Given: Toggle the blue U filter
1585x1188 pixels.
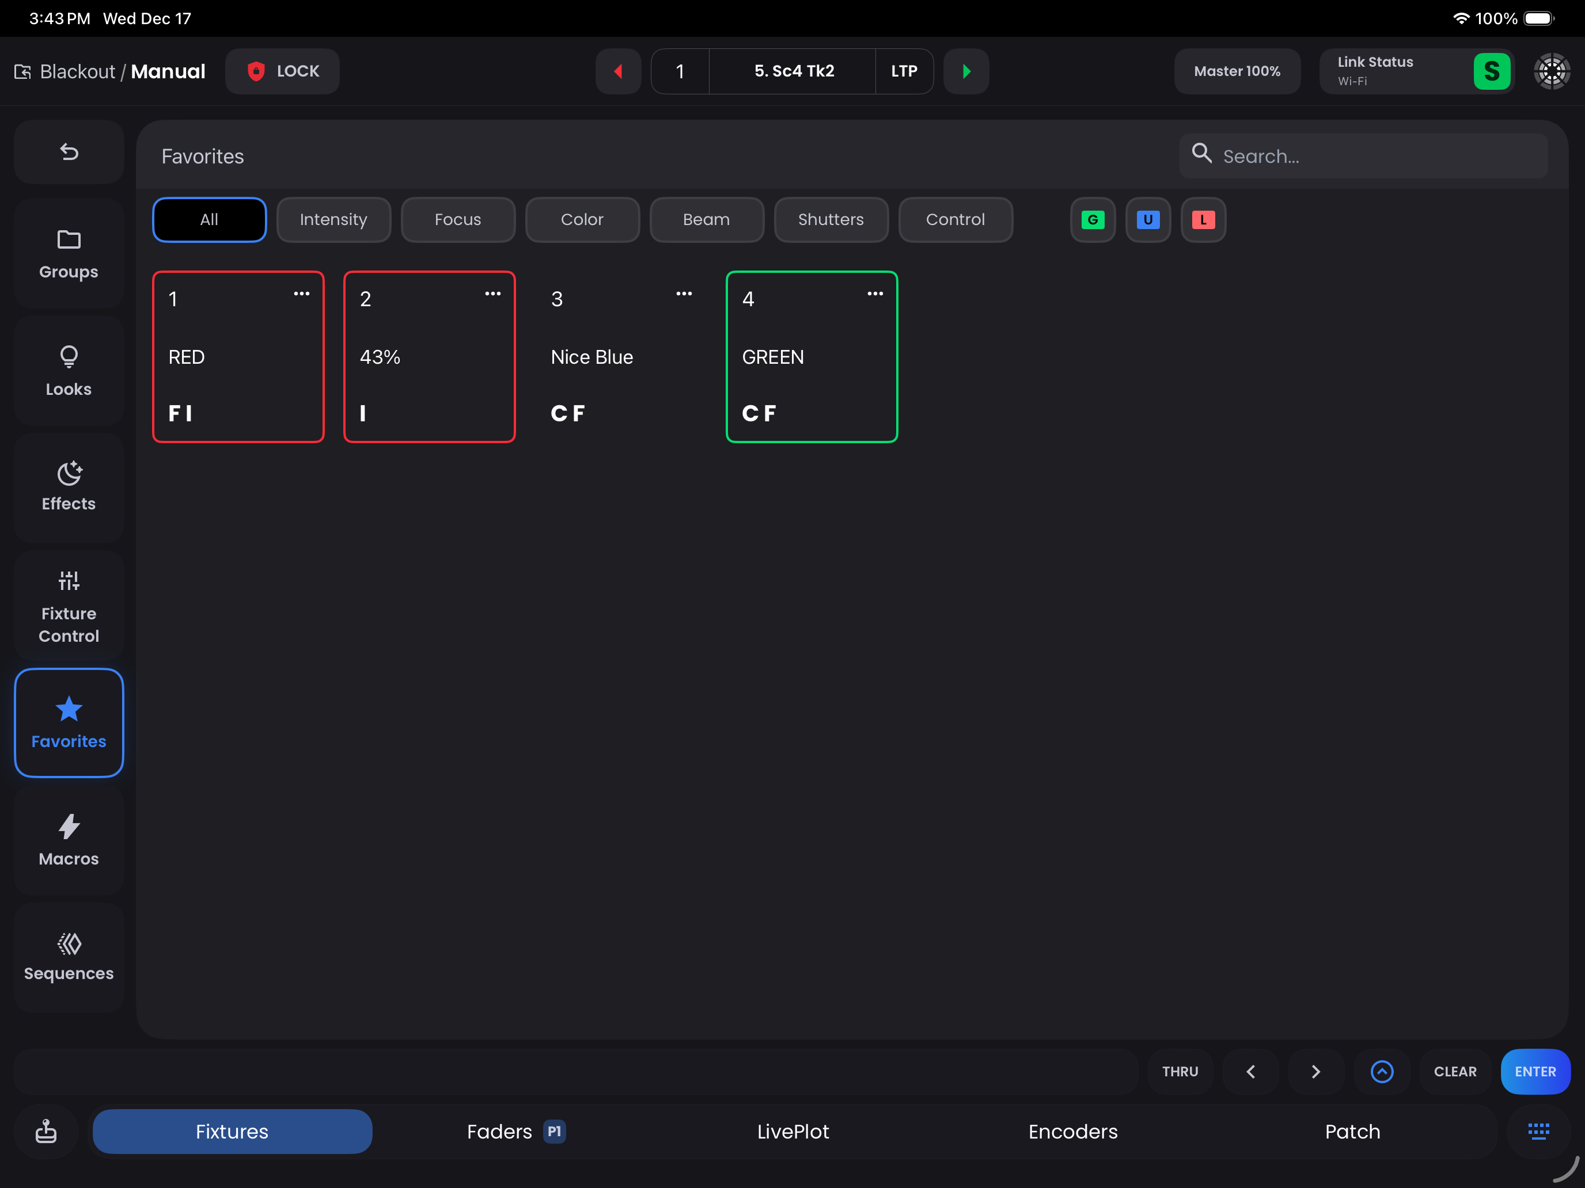Looking at the screenshot, I should tap(1148, 220).
